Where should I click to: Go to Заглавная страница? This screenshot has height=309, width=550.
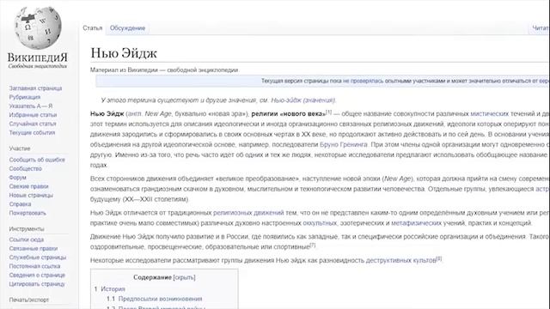point(35,88)
